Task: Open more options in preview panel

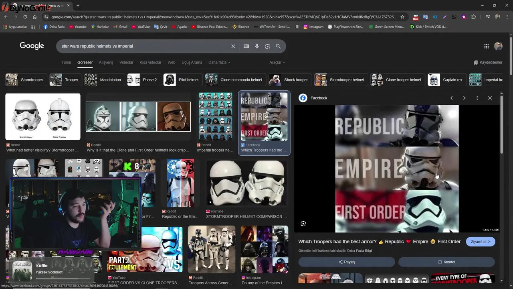Action: [477, 98]
